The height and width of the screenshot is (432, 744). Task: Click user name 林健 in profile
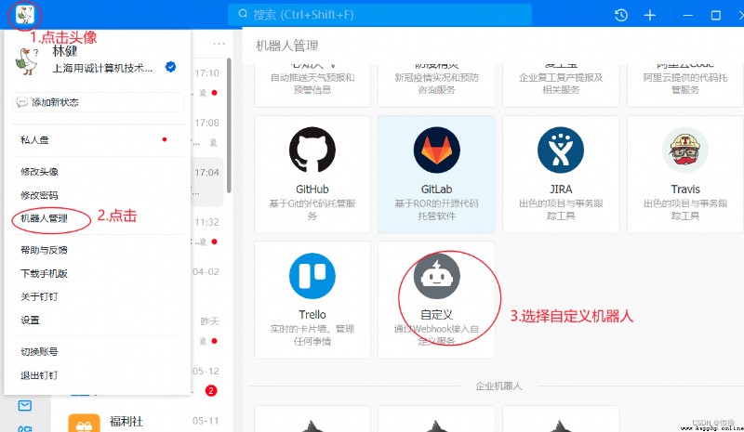pyautogui.click(x=64, y=51)
